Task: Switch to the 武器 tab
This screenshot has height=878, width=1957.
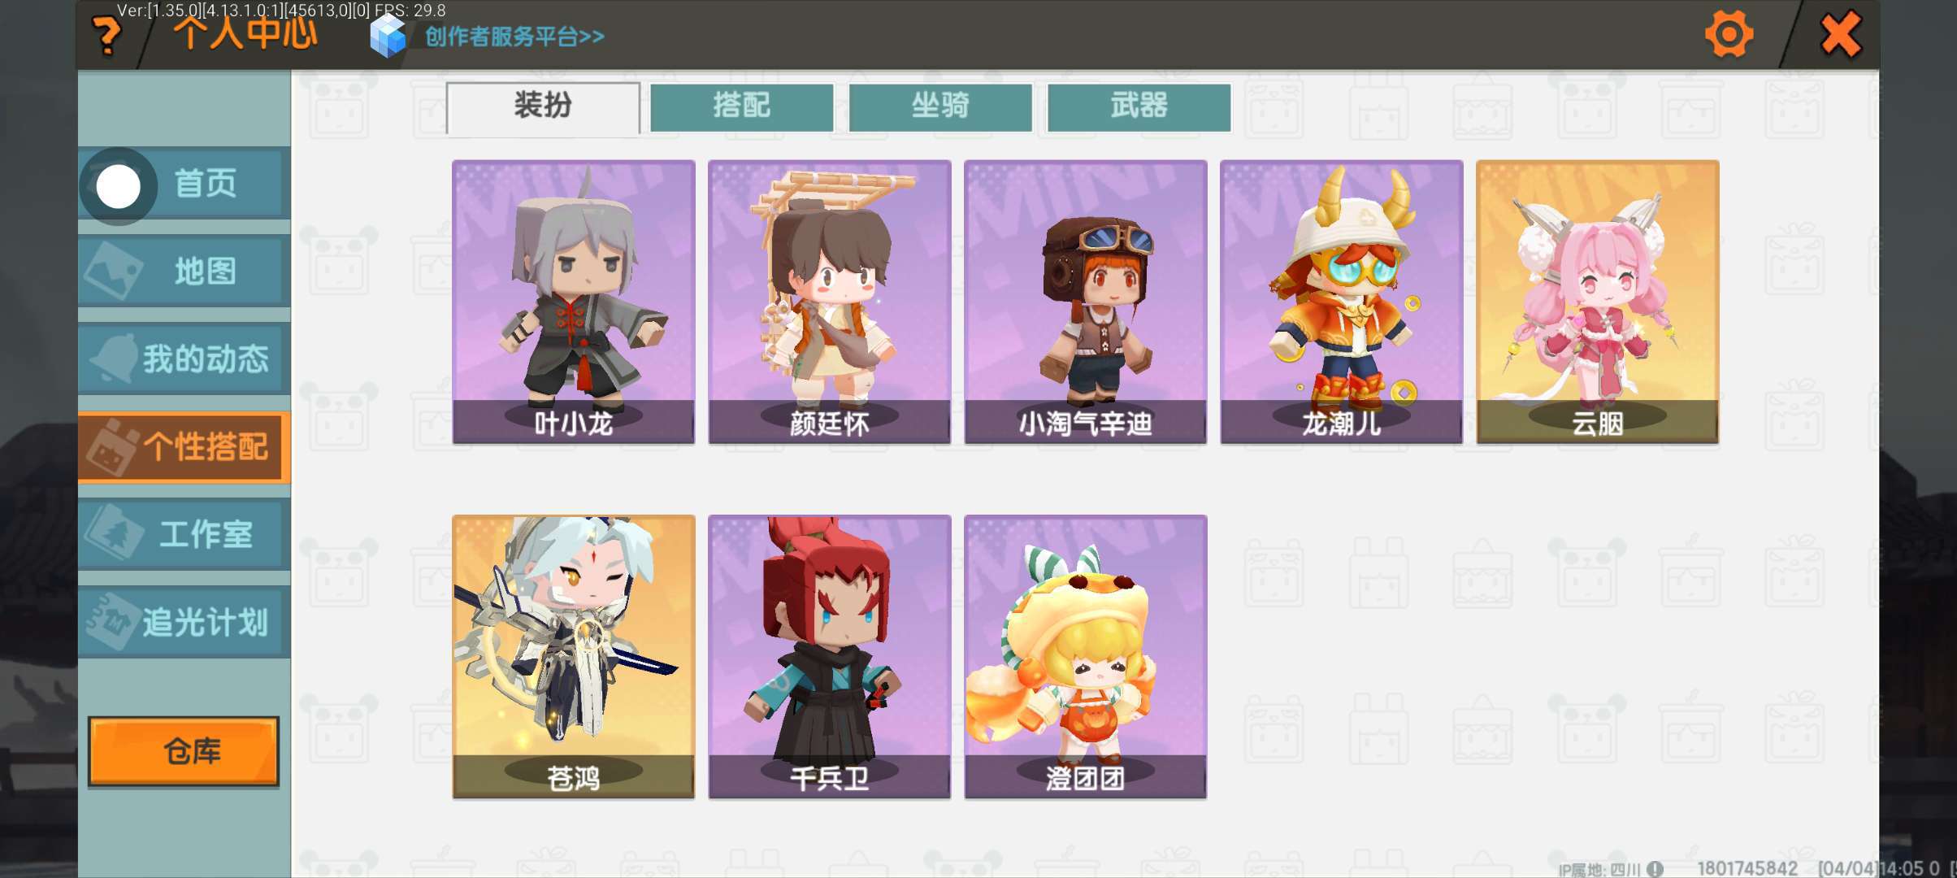Action: (1139, 106)
